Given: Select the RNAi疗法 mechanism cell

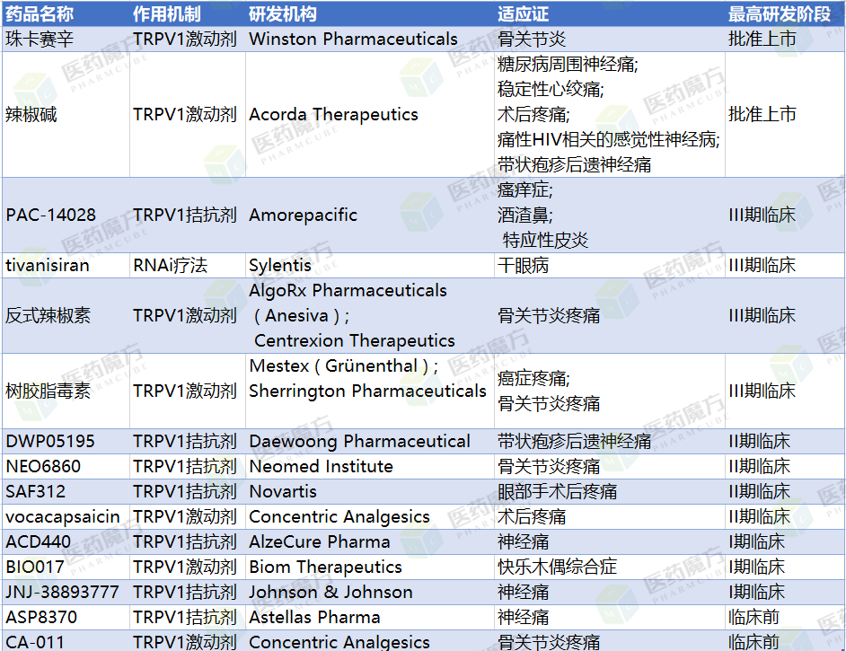Looking at the screenshot, I should click(x=170, y=266).
